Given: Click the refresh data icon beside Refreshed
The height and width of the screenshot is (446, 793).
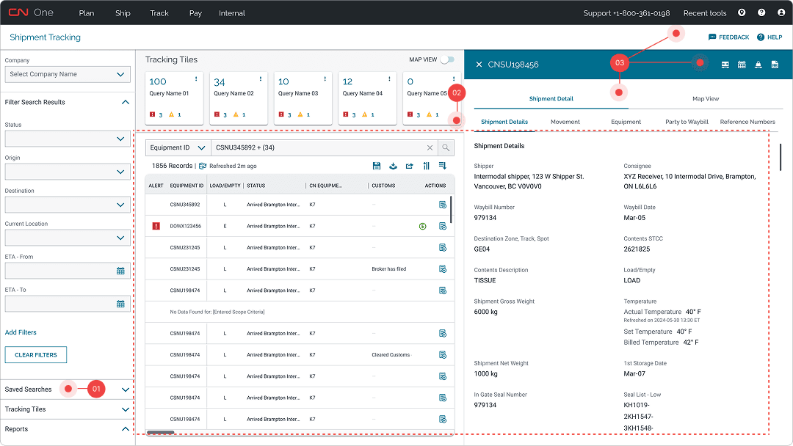Looking at the screenshot, I should click(203, 166).
